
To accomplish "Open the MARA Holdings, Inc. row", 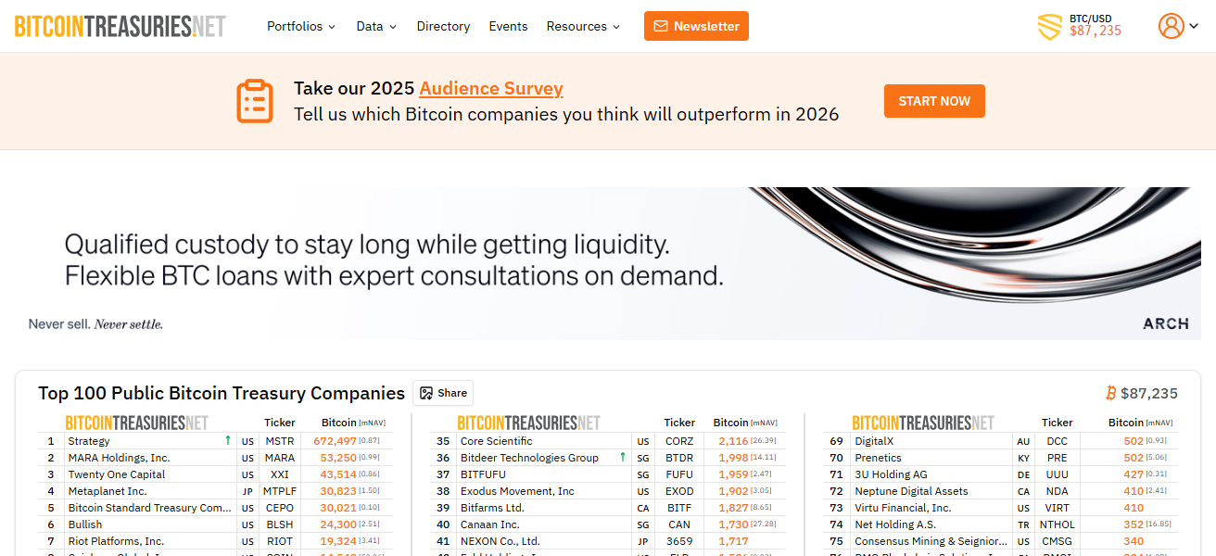I will (119, 458).
